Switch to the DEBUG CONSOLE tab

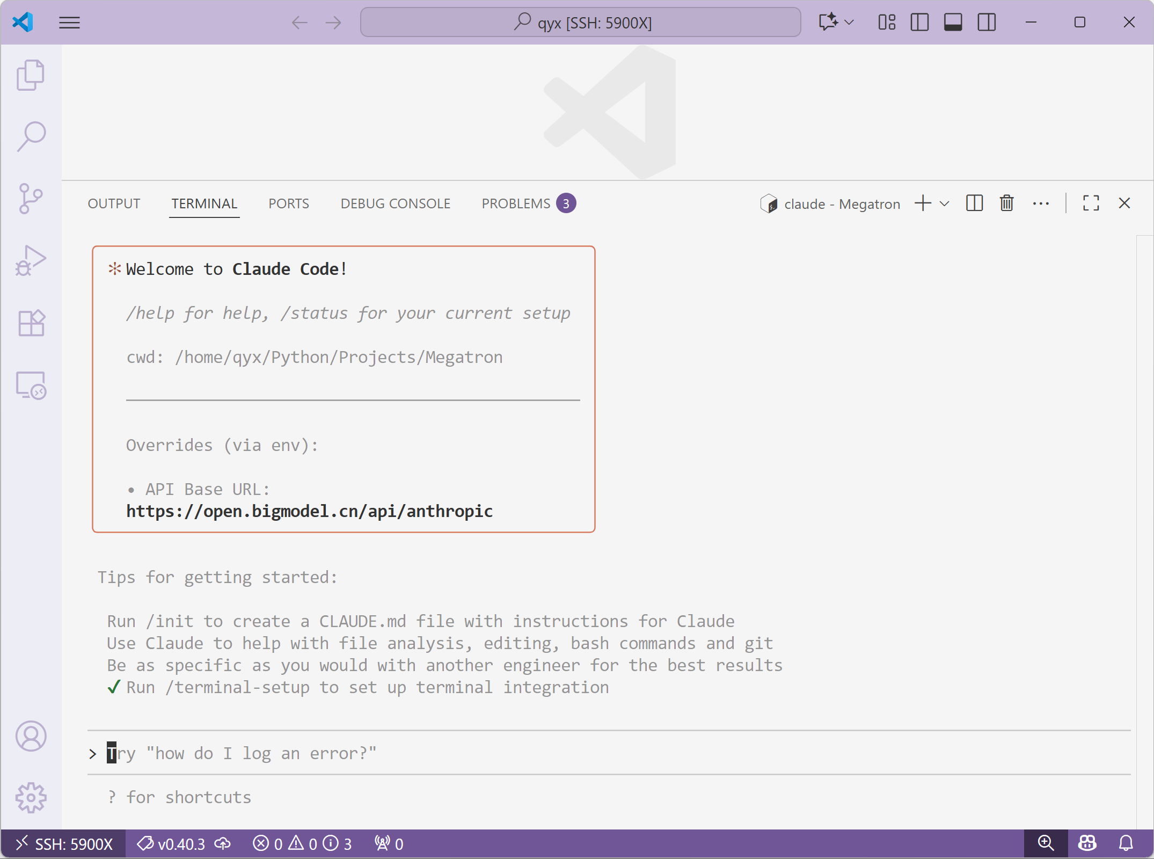pos(395,203)
